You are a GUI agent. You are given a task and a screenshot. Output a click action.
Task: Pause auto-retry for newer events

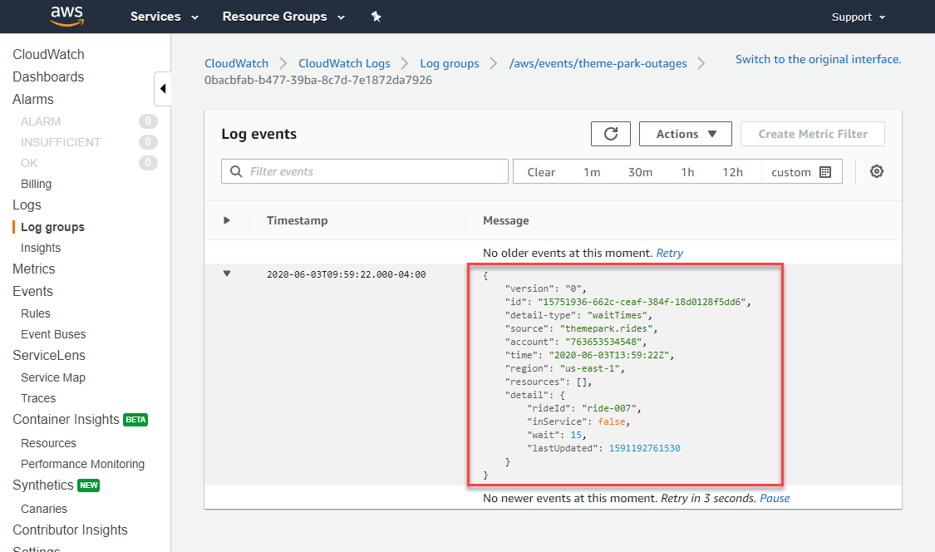(774, 498)
